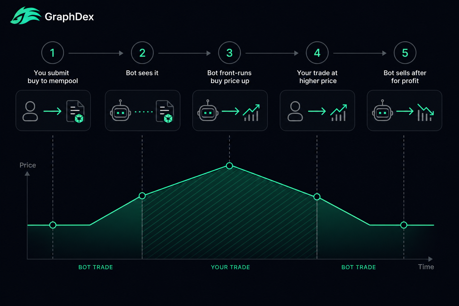The image size is (459, 306).
Task: Click the 'Time' axis label
Action: [426, 267]
